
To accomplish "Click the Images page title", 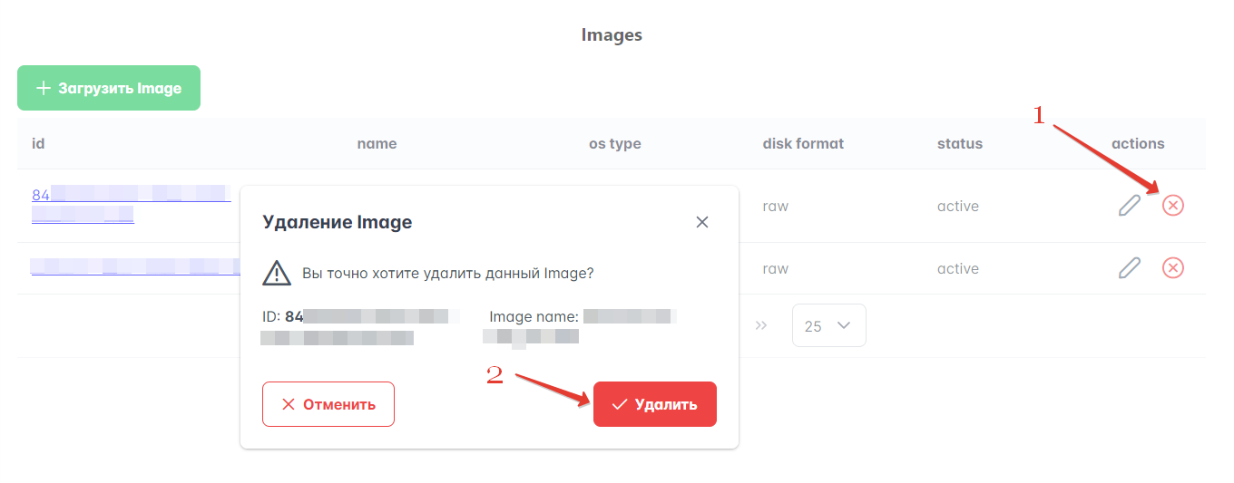I will (x=612, y=35).
